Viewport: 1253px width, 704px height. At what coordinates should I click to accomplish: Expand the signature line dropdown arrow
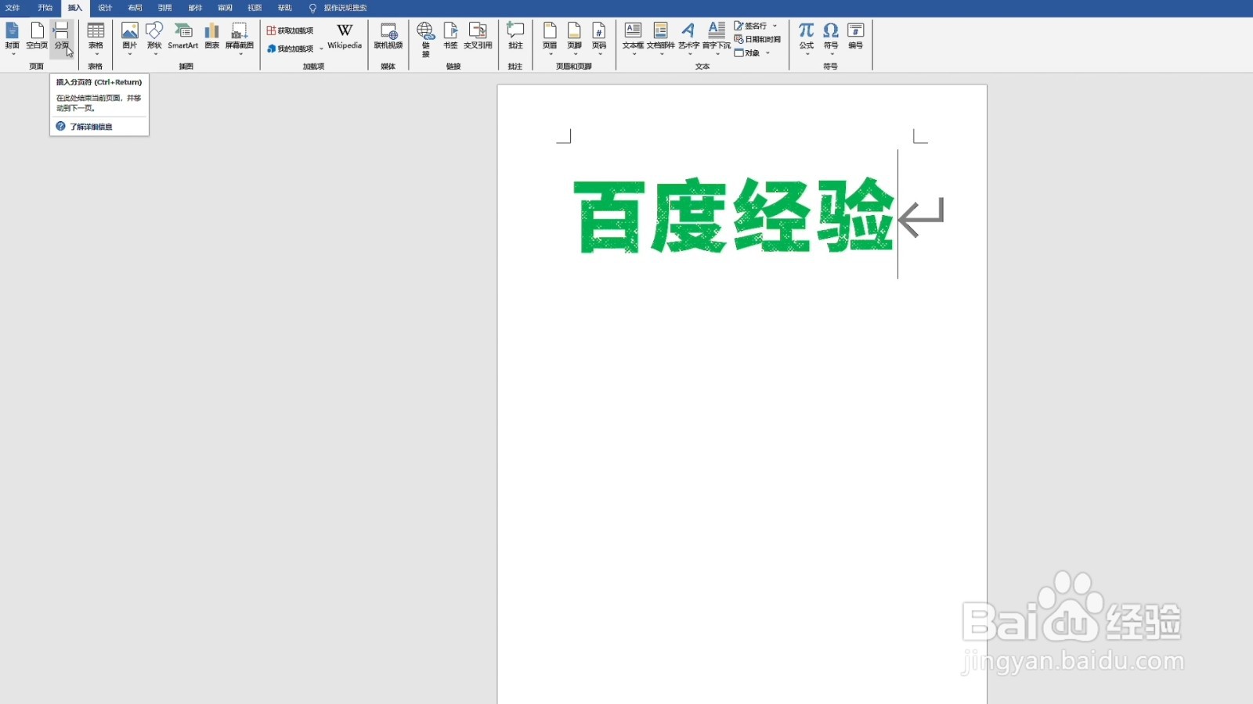coord(775,26)
